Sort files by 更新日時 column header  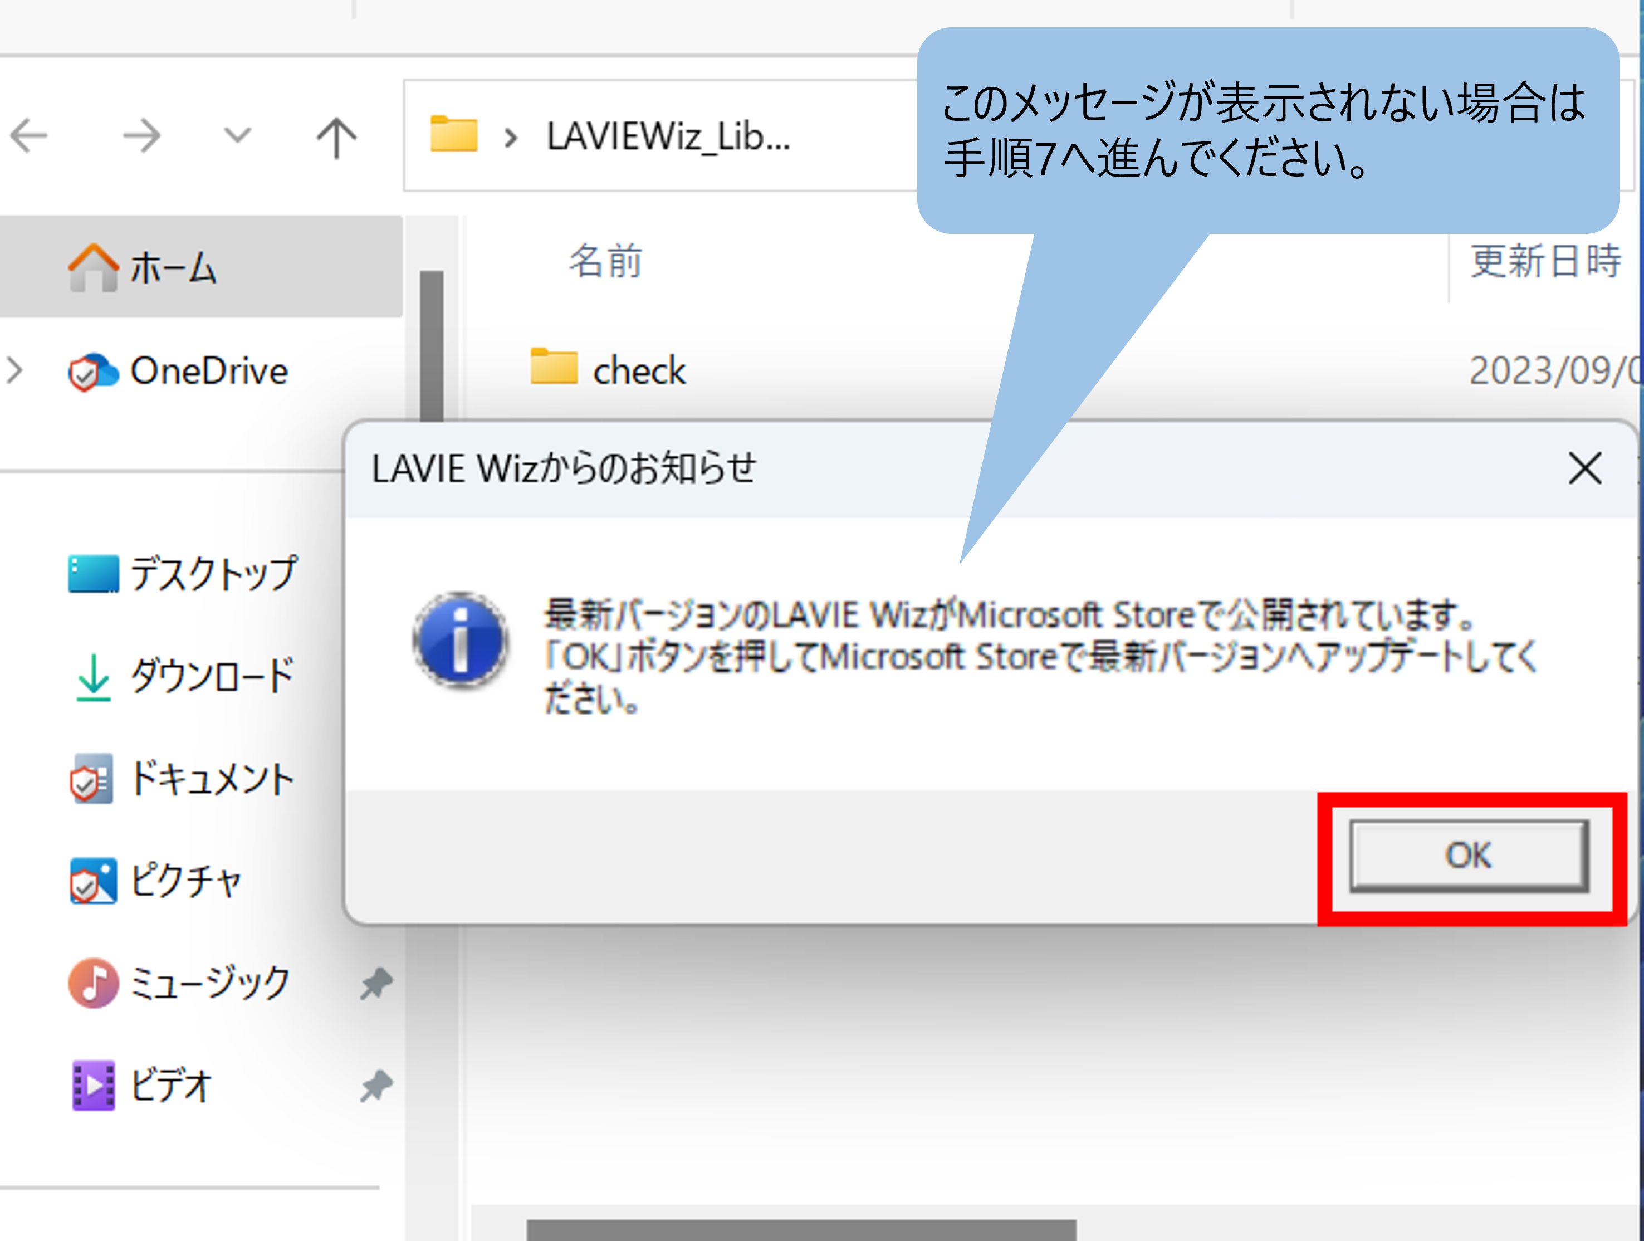click(1547, 261)
